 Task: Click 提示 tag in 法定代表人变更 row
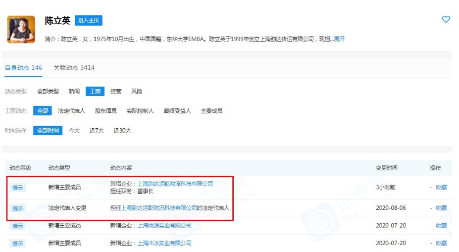pos(17,208)
